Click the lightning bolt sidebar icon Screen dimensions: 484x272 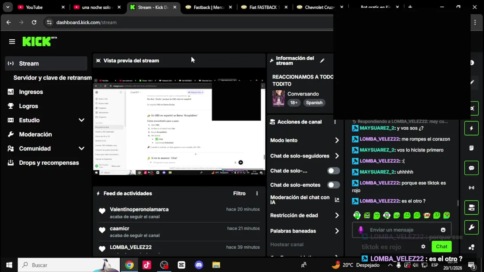[472, 128]
